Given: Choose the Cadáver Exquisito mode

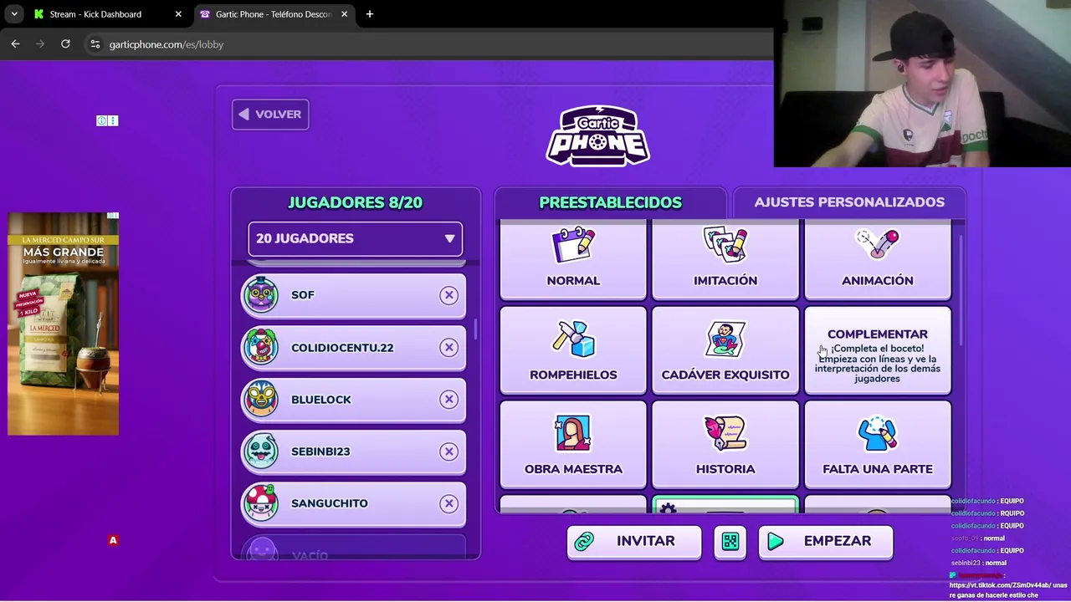Looking at the screenshot, I should coord(725,350).
